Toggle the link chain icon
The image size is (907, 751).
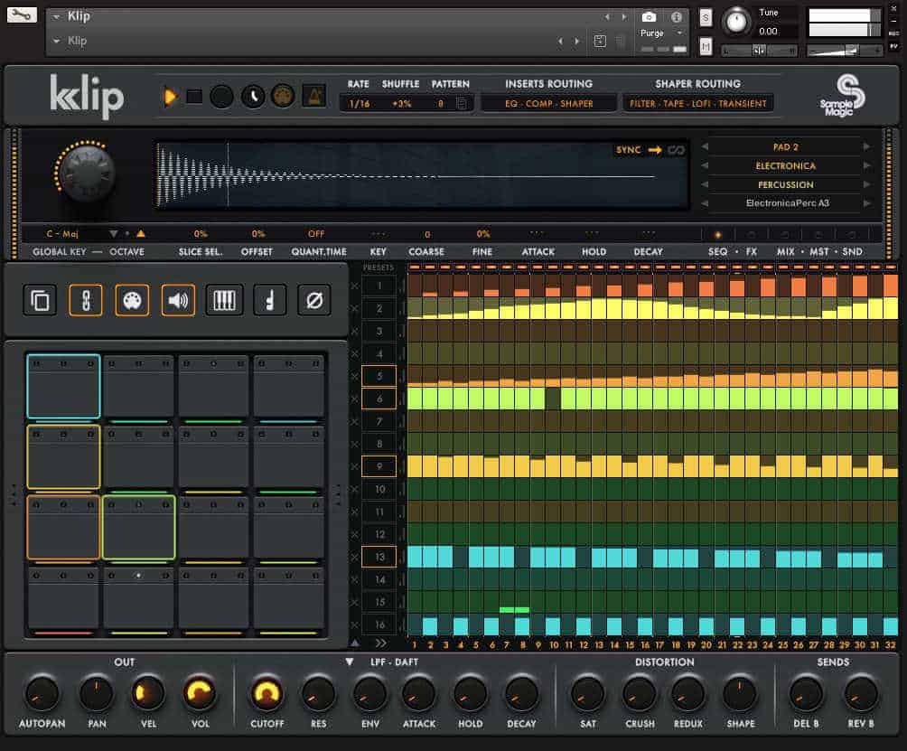86,300
